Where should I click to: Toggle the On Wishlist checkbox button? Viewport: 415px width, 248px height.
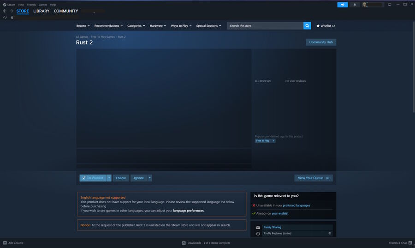coord(93,178)
